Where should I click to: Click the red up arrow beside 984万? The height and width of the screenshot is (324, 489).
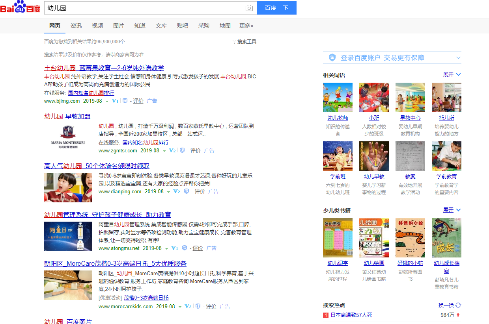click(458, 315)
